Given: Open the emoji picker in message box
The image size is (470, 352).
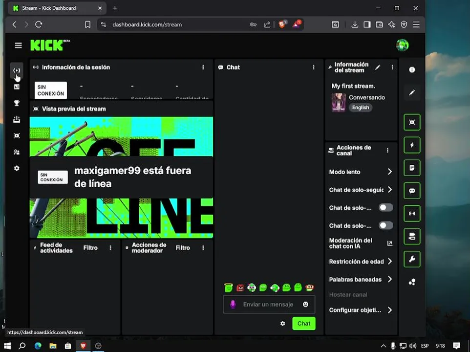Looking at the screenshot, I should [305, 304].
